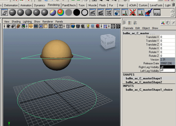The image size is (176, 126).
Task: Click the black ring outline shelf icon
Action: pyautogui.click(x=85, y=12)
